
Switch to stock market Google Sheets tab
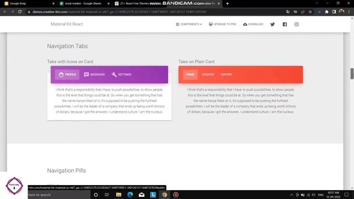pos(84,3)
